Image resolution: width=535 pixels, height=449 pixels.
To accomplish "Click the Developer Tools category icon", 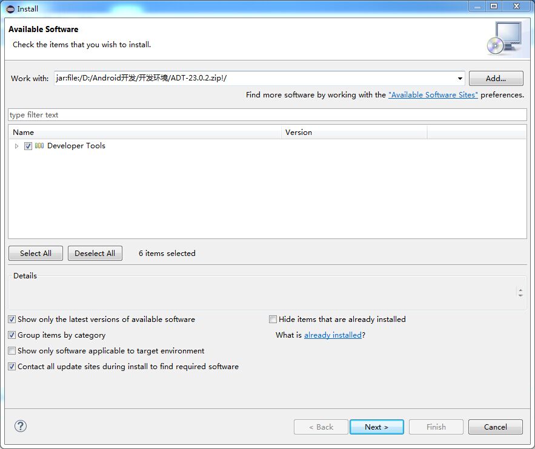I will tap(39, 146).
